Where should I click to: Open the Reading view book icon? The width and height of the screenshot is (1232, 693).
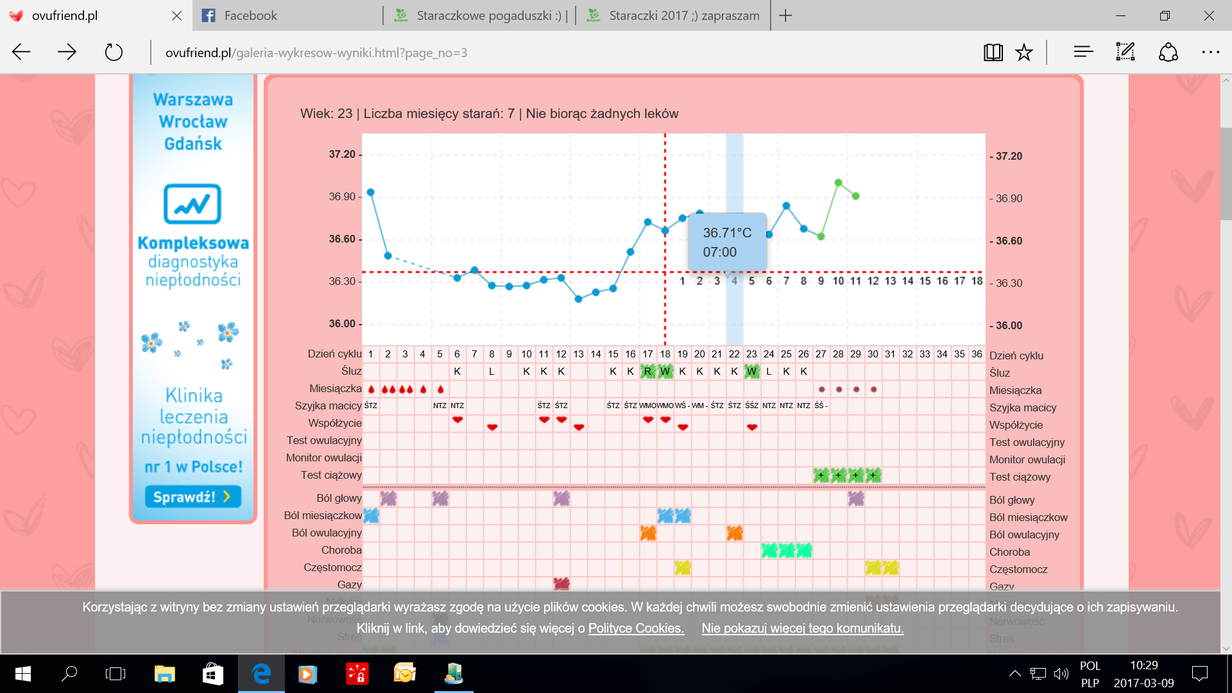coord(993,52)
